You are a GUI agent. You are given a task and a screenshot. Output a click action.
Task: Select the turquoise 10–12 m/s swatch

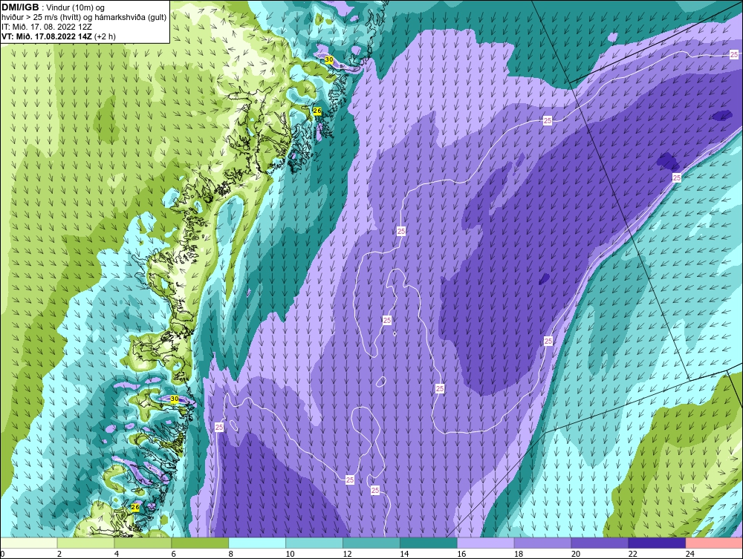tap(314, 543)
